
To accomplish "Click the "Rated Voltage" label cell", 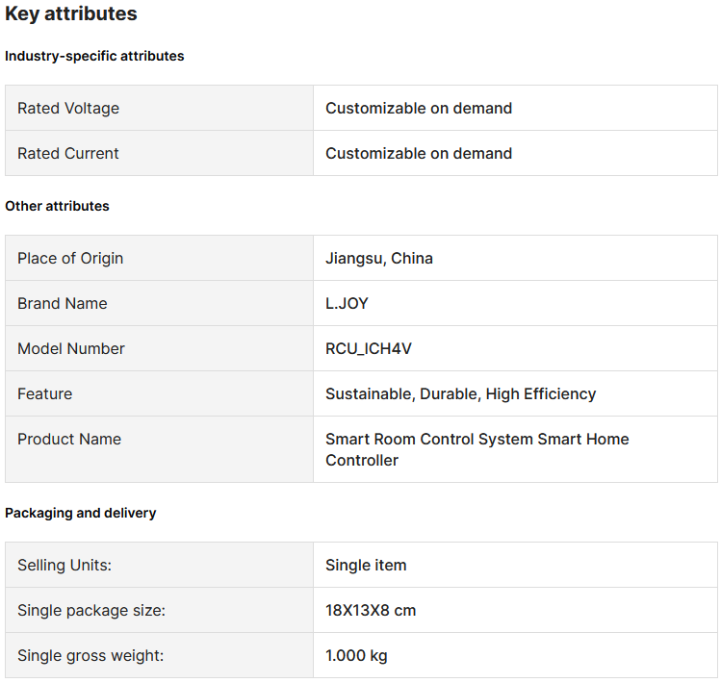I will [159, 108].
